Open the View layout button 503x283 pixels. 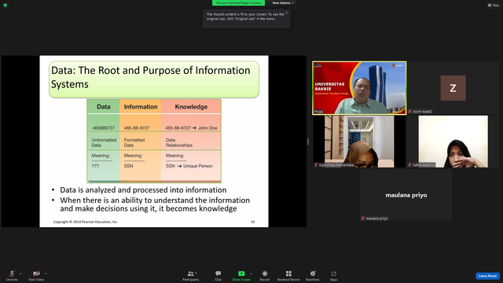click(494, 6)
